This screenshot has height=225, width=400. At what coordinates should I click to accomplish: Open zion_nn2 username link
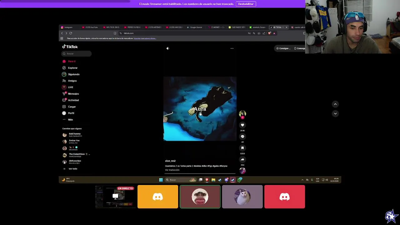click(x=170, y=161)
